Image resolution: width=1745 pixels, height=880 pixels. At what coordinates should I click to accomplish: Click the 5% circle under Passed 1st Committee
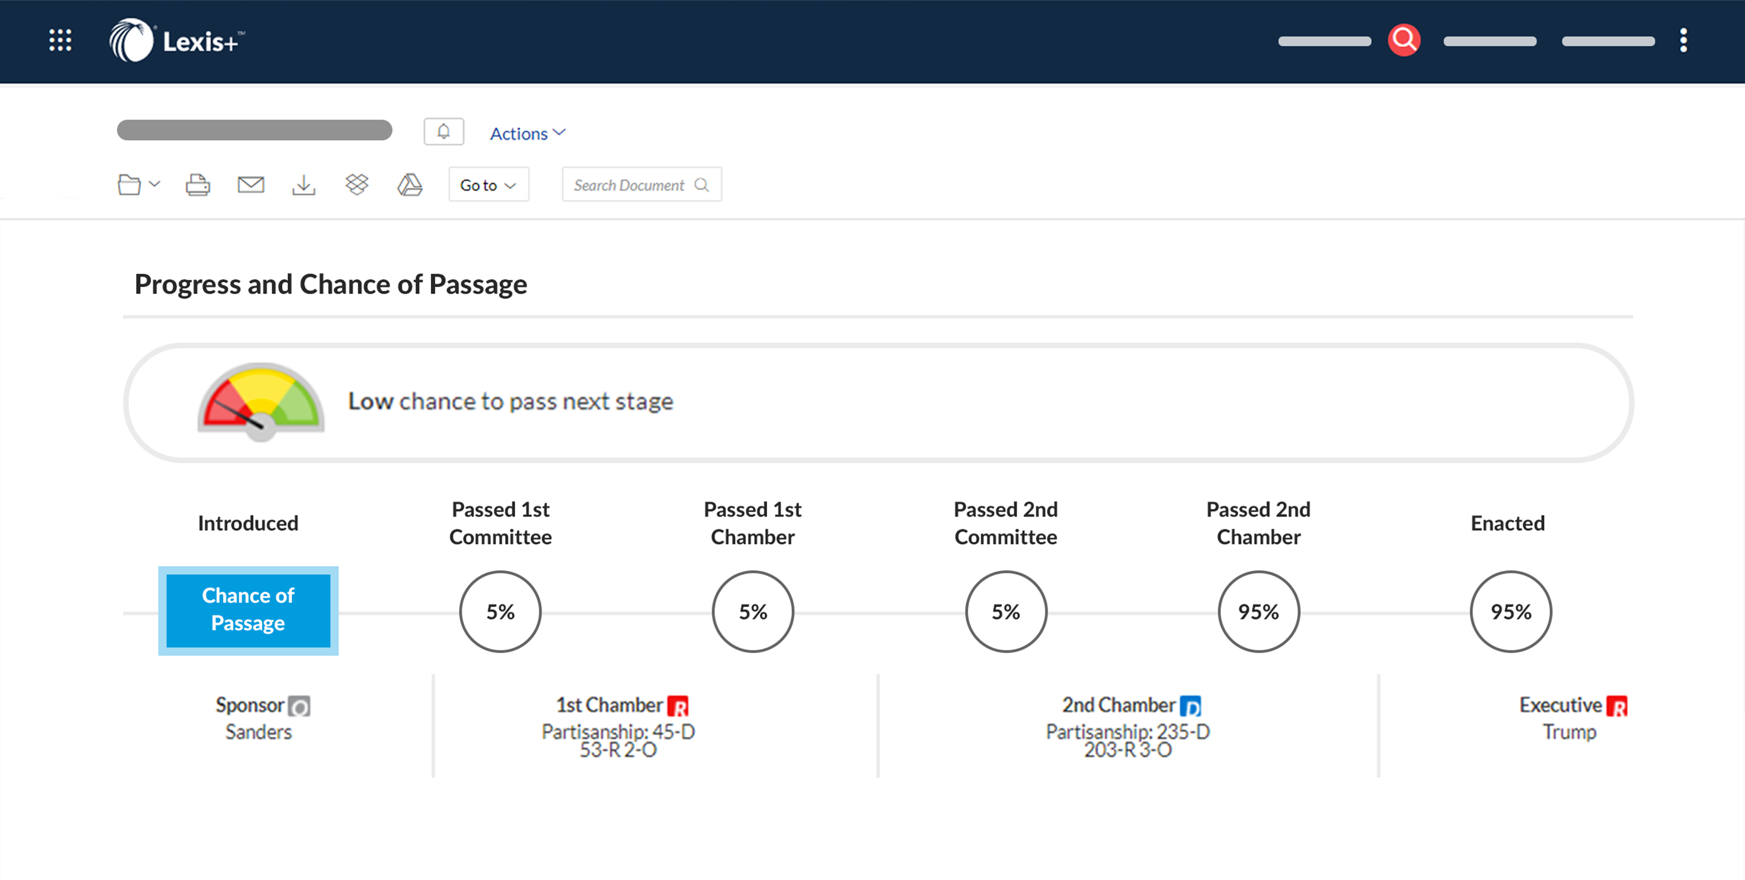coord(500,611)
